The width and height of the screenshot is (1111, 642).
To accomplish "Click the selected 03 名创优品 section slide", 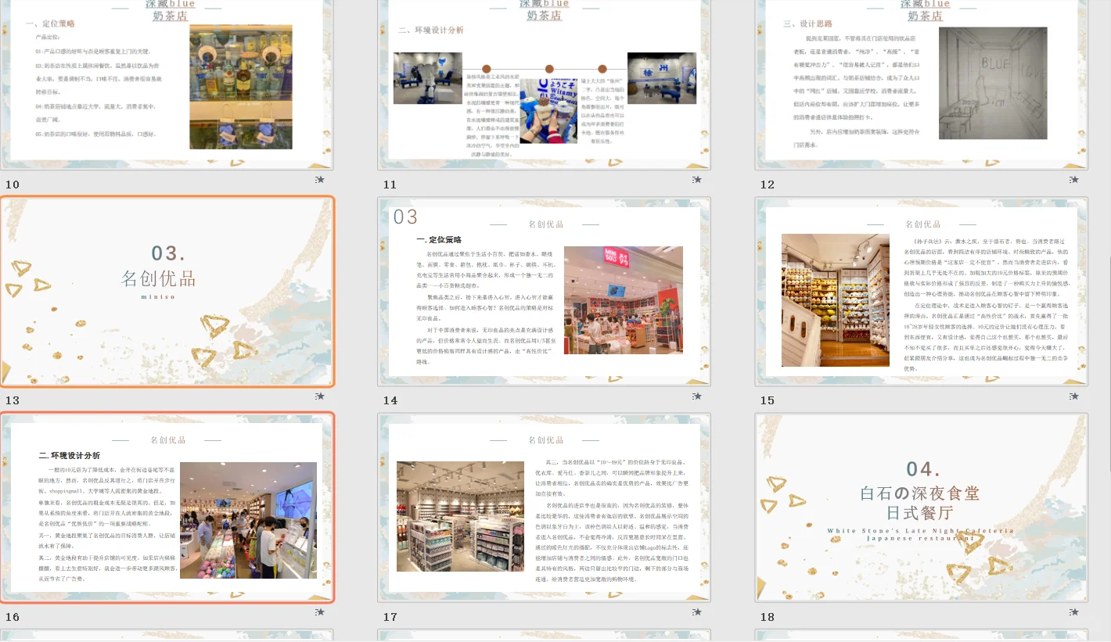I will [x=167, y=292].
